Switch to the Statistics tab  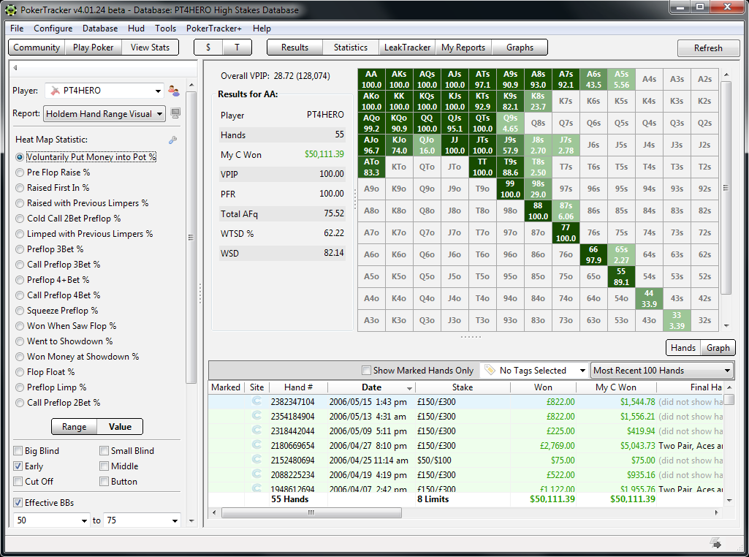pyautogui.click(x=350, y=47)
